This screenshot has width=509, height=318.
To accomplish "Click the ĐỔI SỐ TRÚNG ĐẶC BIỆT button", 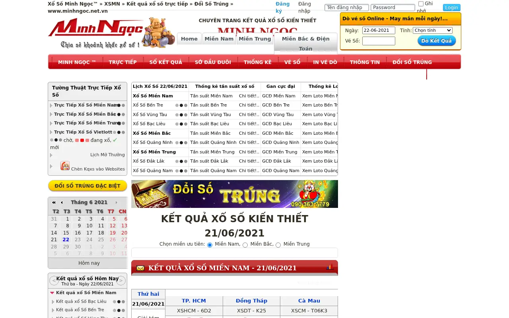I will (x=87, y=186).
